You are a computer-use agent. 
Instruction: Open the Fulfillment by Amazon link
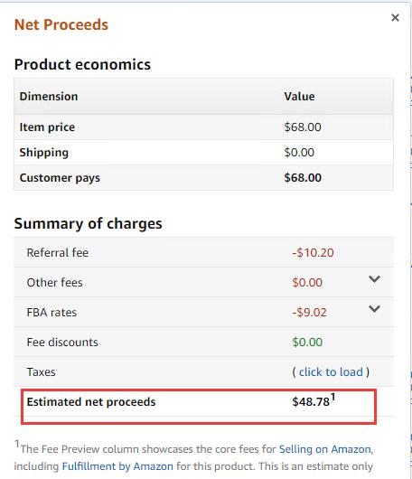[117, 466]
